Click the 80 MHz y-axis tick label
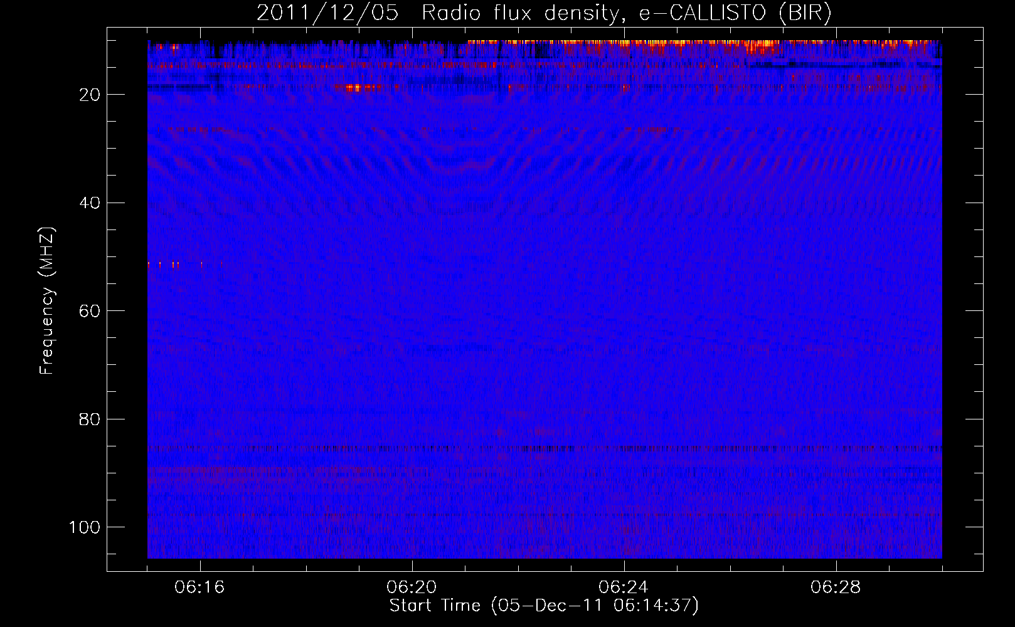This screenshot has height=627, width=1015. 90,419
